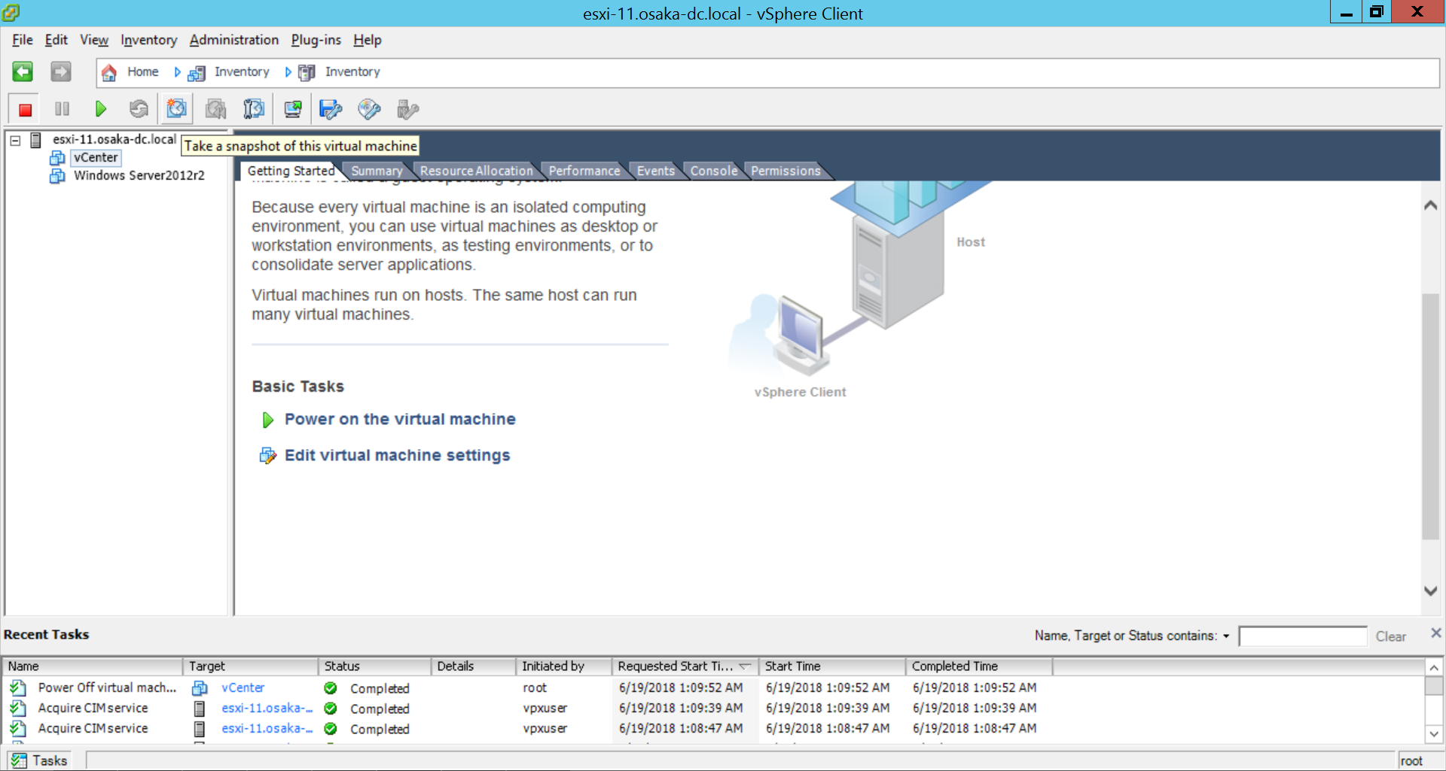This screenshot has height=771, width=1446.
Task: Open the Administration menu
Action: [234, 40]
